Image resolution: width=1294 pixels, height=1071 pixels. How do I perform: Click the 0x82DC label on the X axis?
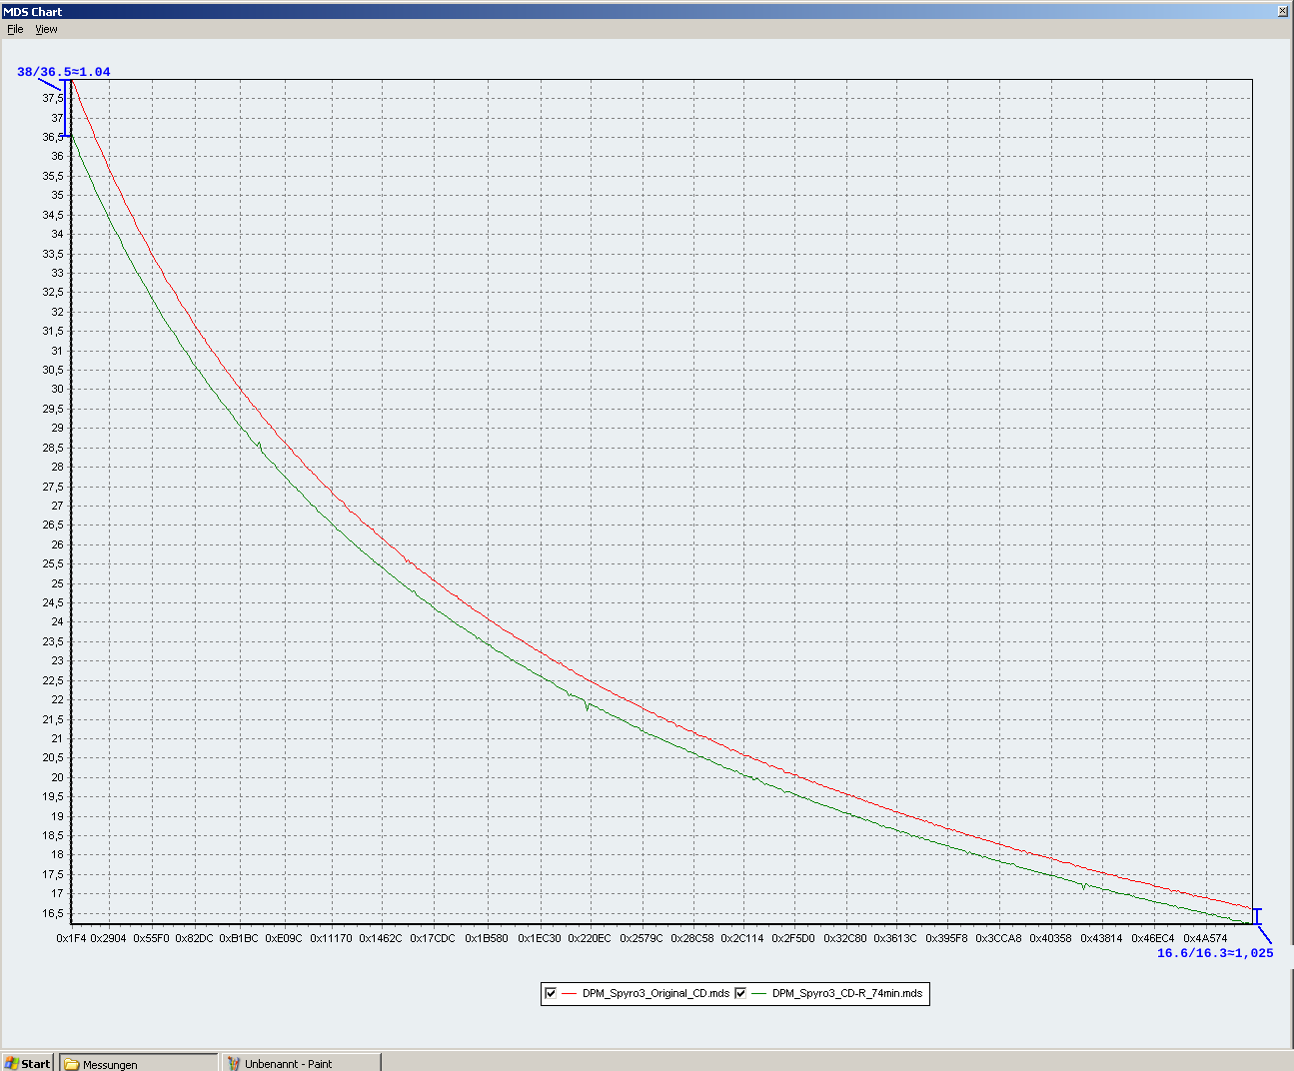click(194, 938)
